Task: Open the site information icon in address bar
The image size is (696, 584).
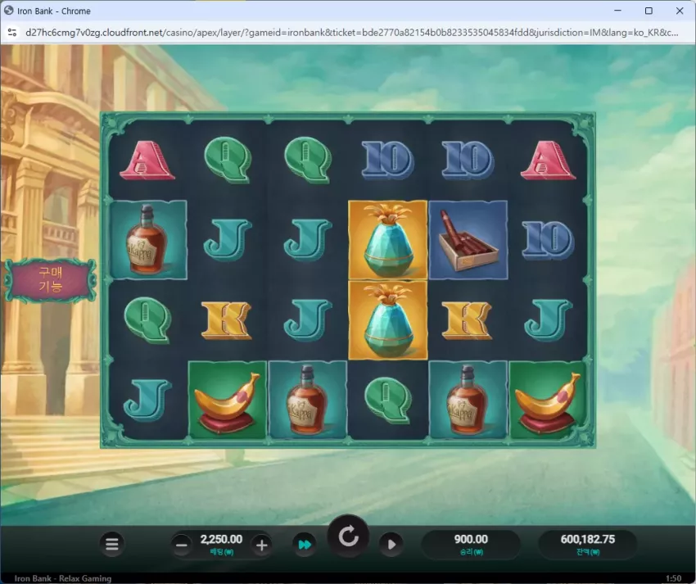Action: pyautogui.click(x=12, y=33)
